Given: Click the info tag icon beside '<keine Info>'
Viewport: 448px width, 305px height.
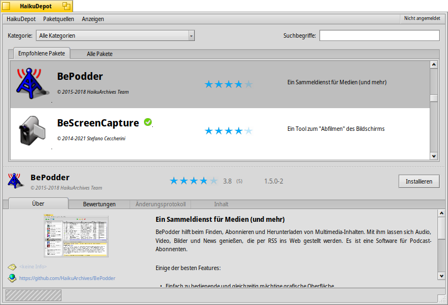Looking at the screenshot, I should point(12,267).
